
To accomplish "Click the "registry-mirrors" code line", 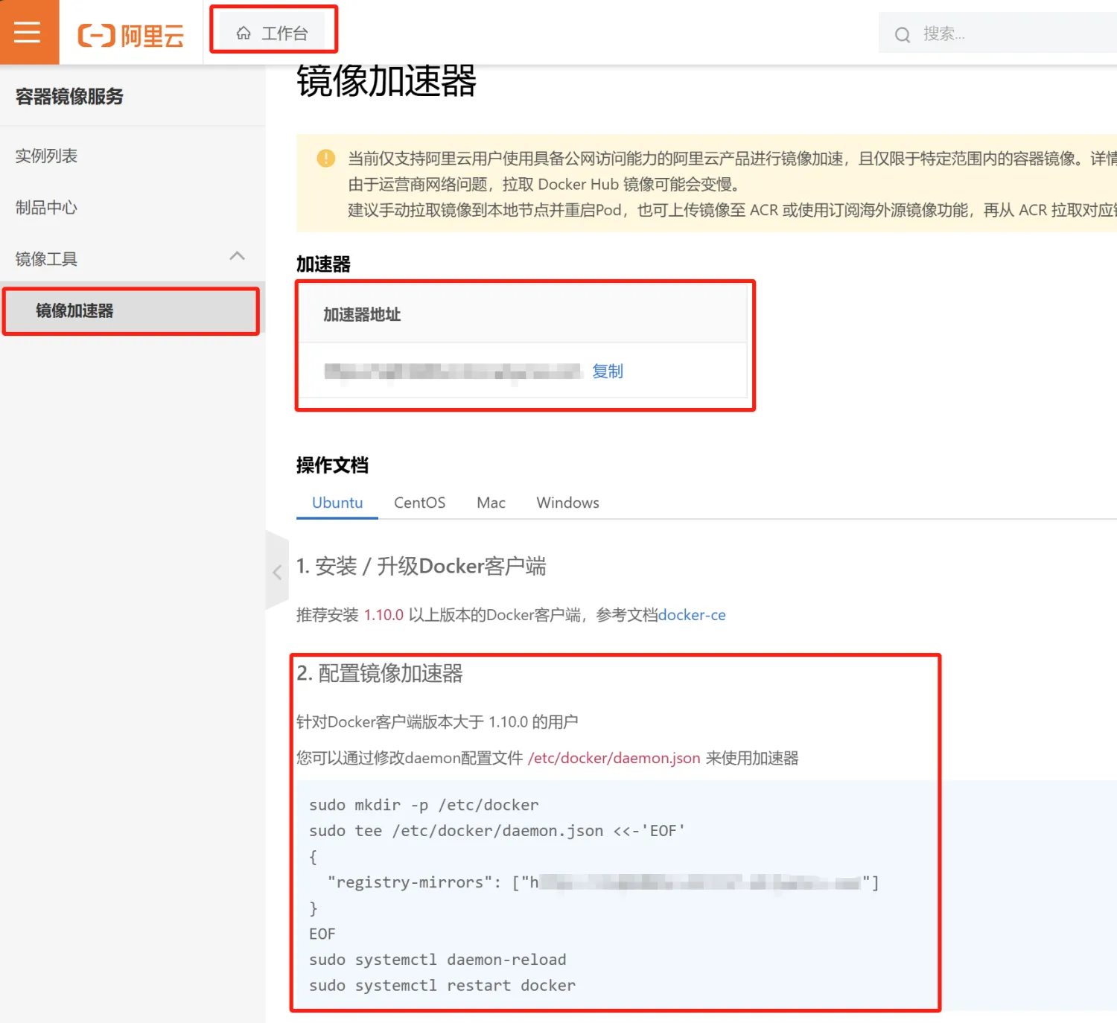I will [x=603, y=882].
